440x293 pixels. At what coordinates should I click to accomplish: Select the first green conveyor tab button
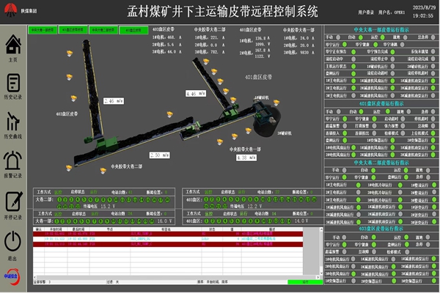(x=42, y=30)
